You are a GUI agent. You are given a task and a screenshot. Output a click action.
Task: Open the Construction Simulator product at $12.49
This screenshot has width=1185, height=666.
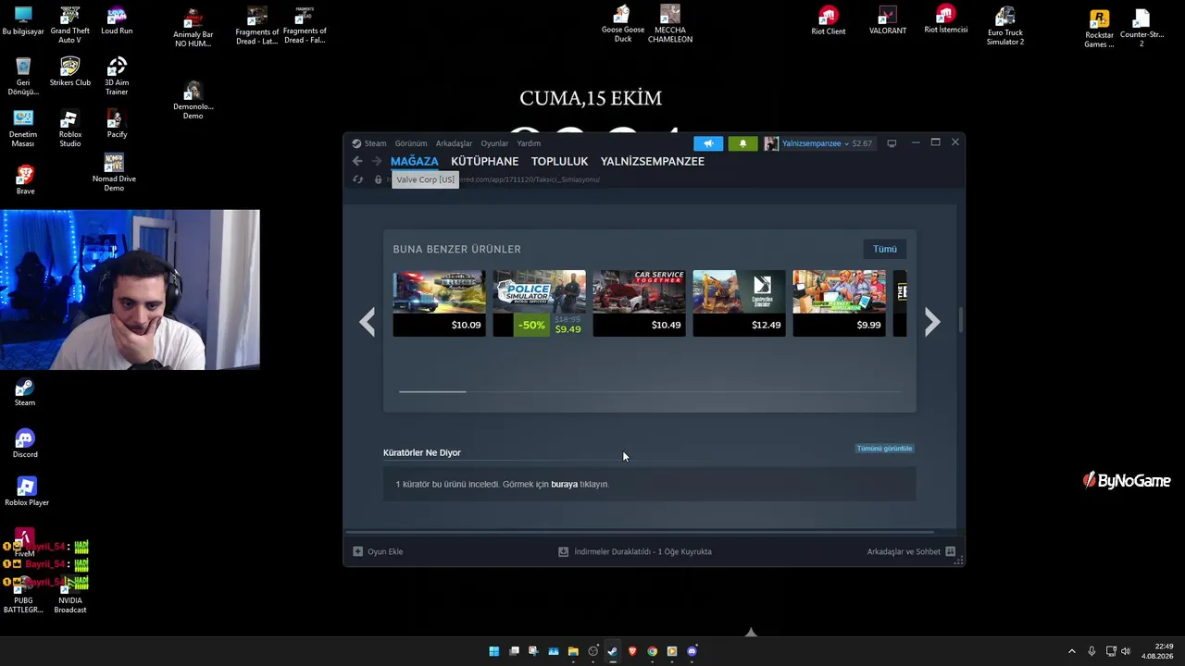(739, 303)
